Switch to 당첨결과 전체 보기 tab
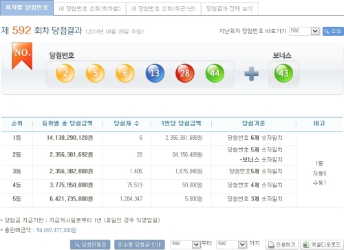This screenshot has height=250, width=344. 229,9
